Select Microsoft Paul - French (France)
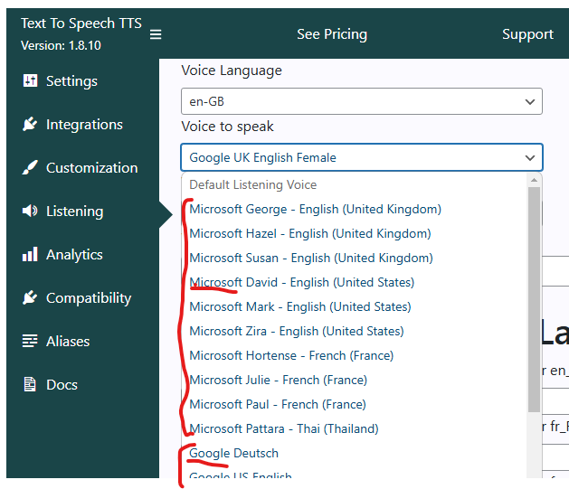 click(355, 404)
